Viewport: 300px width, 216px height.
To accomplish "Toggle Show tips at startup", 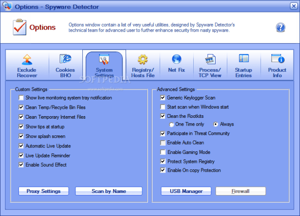I will pos(21,126).
